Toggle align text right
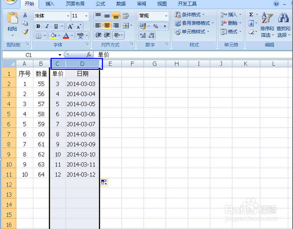Screen dimensions: 293x229 116,26
